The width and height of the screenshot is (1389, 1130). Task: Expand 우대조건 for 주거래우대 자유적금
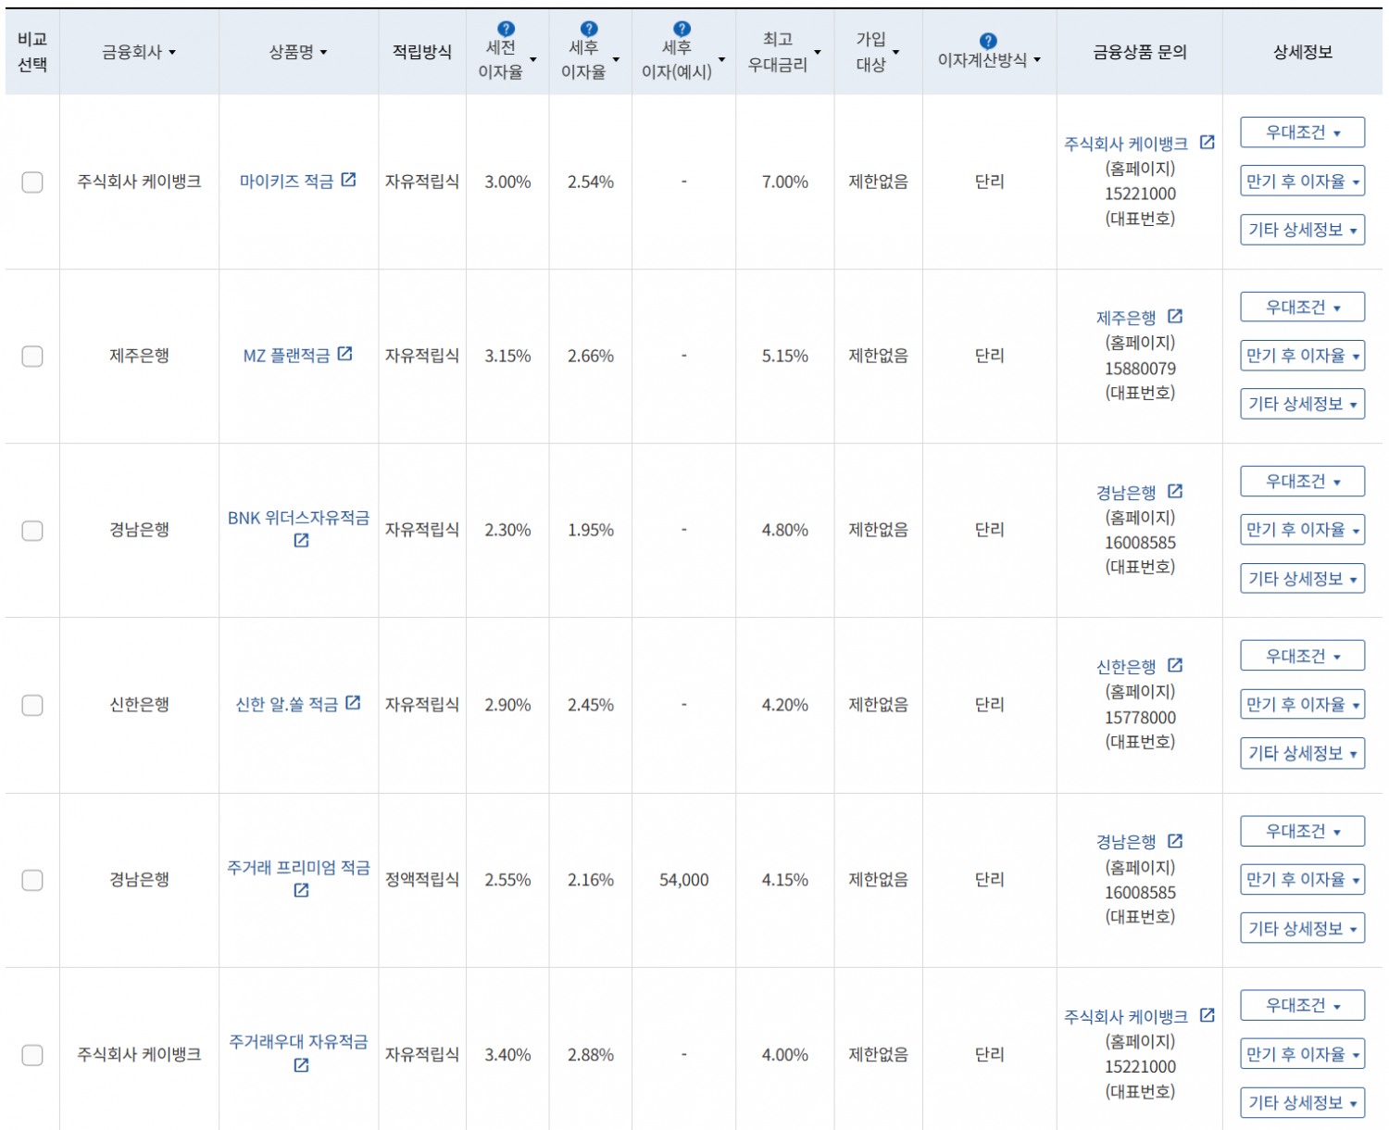pyautogui.click(x=1303, y=1006)
